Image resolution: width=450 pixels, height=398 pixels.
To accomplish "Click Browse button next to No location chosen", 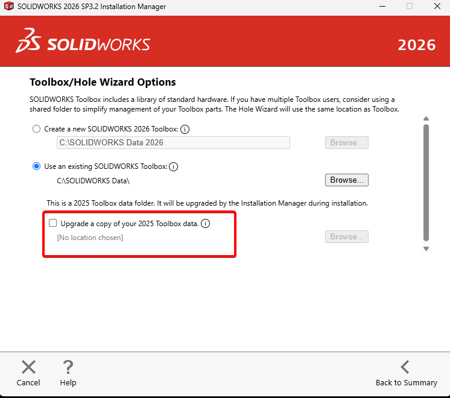I will pos(347,237).
